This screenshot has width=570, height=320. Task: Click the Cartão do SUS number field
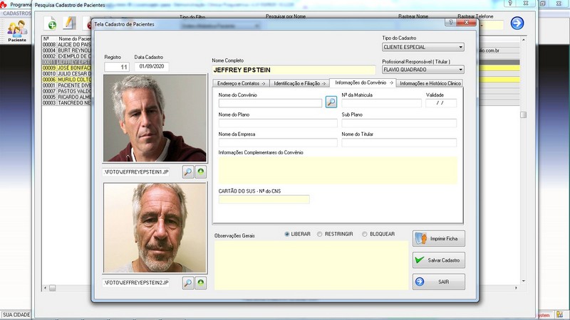coord(264,199)
